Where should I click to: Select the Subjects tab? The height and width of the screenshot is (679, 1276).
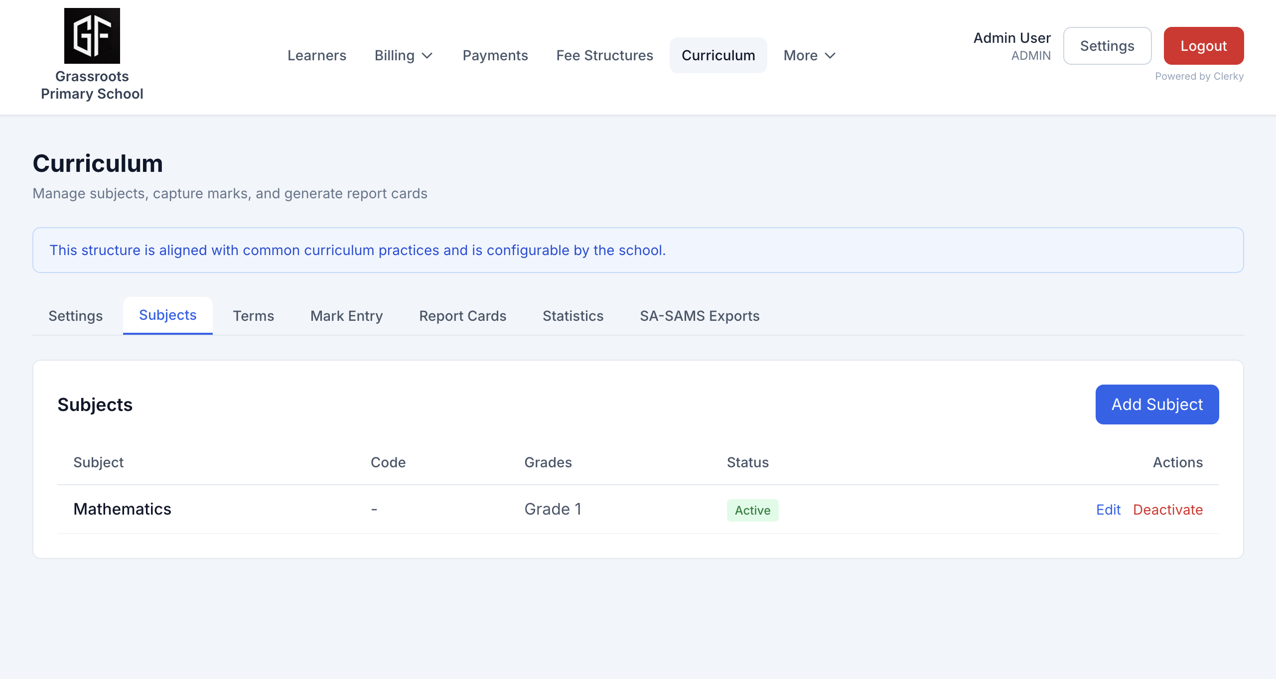pos(167,315)
